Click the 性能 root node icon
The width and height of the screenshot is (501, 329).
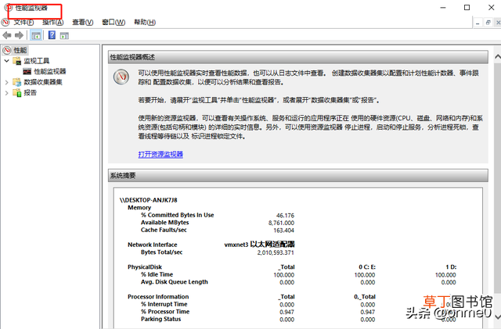[7, 50]
